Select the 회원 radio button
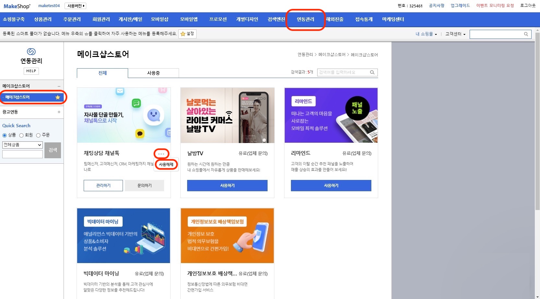The width and height of the screenshot is (540, 299). coord(21,135)
